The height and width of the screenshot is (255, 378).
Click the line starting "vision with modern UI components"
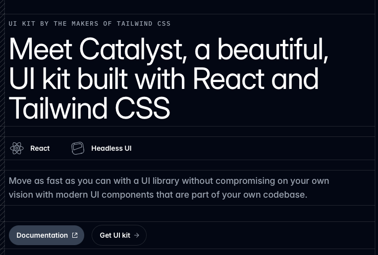click(158, 195)
